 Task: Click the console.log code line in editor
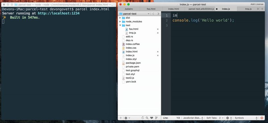203,20
